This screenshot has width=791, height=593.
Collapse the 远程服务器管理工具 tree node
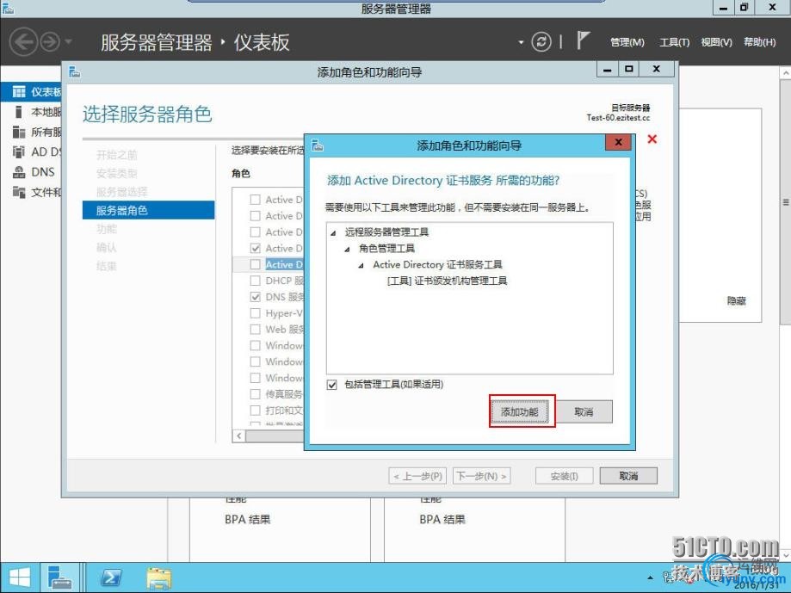(x=333, y=233)
